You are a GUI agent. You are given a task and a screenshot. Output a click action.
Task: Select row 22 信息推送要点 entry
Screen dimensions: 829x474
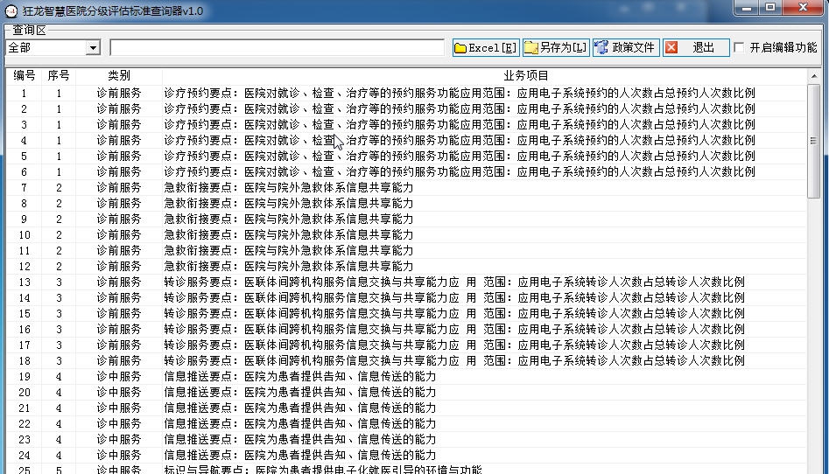(299, 424)
